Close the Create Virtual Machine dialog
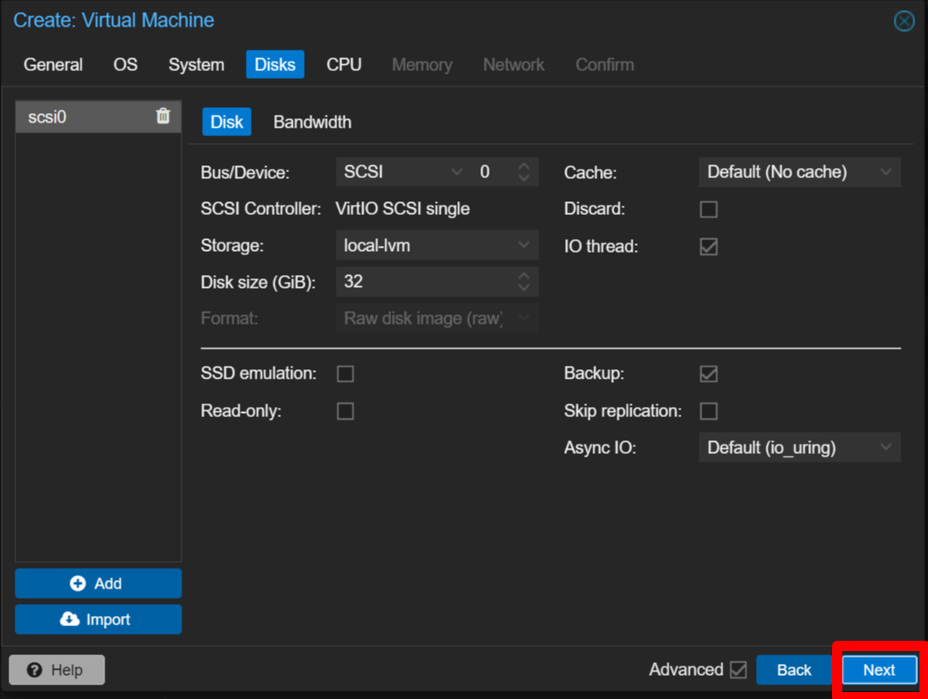 [x=904, y=21]
